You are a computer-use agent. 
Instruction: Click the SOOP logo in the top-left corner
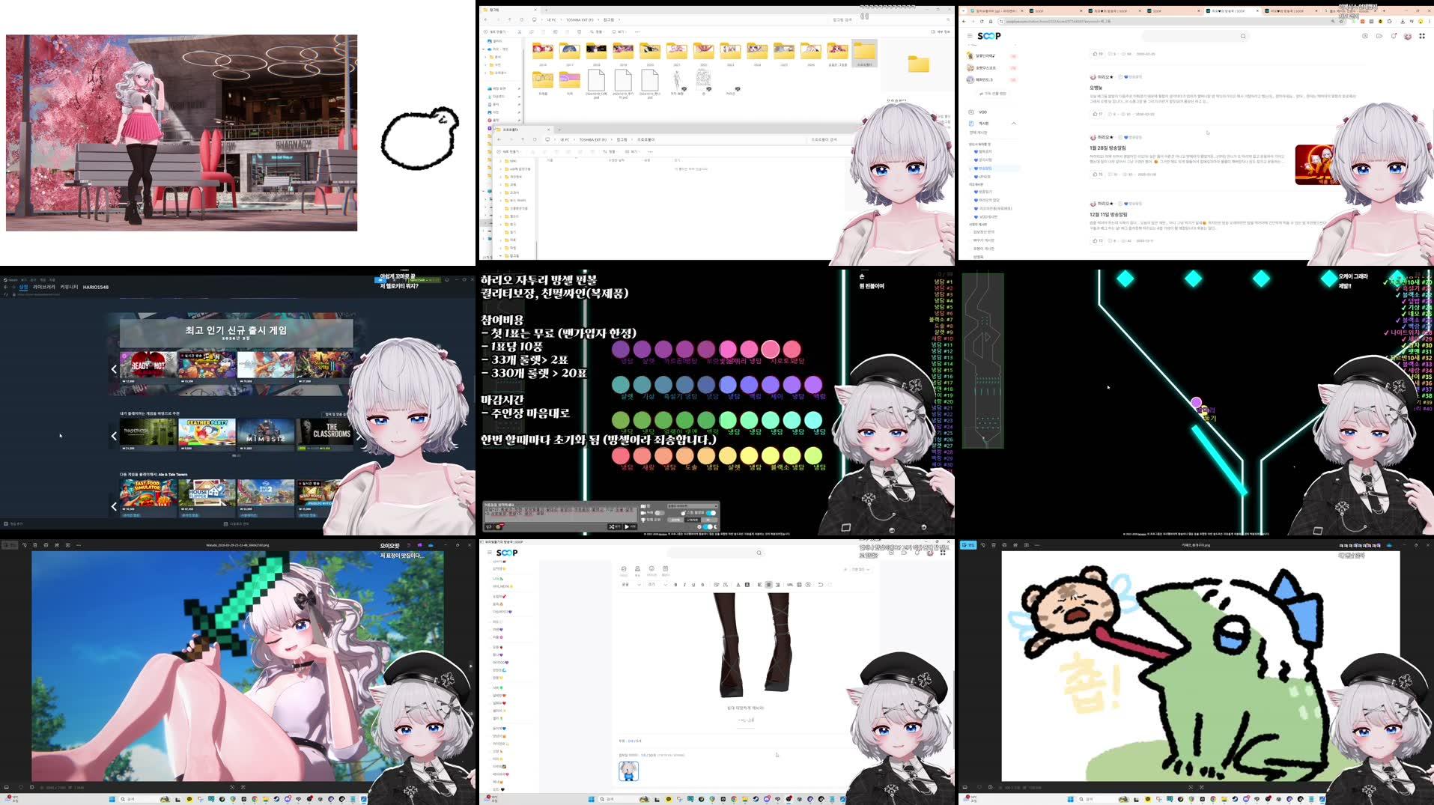[x=989, y=36]
